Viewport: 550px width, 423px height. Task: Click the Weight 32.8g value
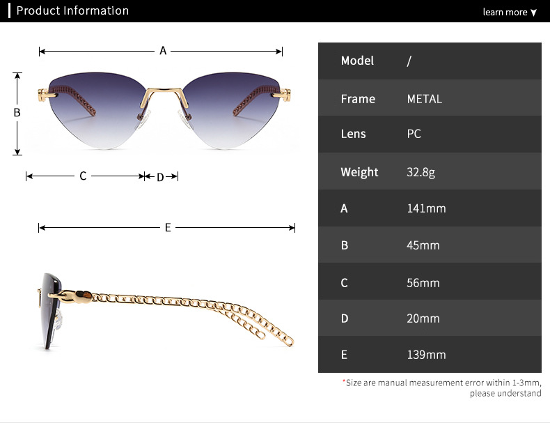(421, 172)
